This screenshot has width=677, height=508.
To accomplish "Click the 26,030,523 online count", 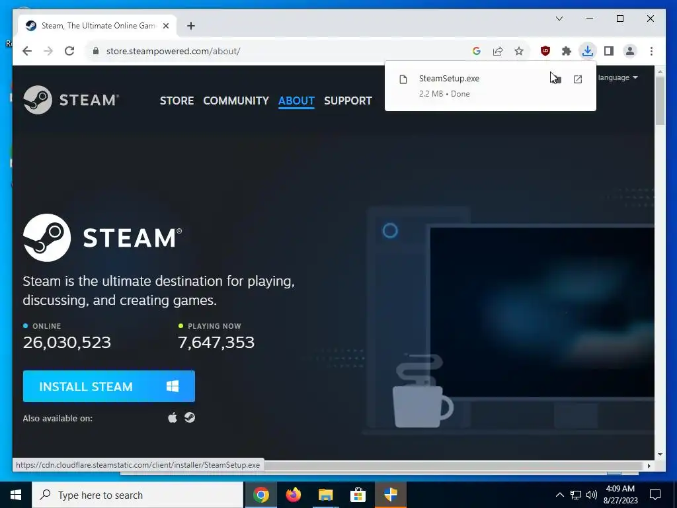I will 67,343.
